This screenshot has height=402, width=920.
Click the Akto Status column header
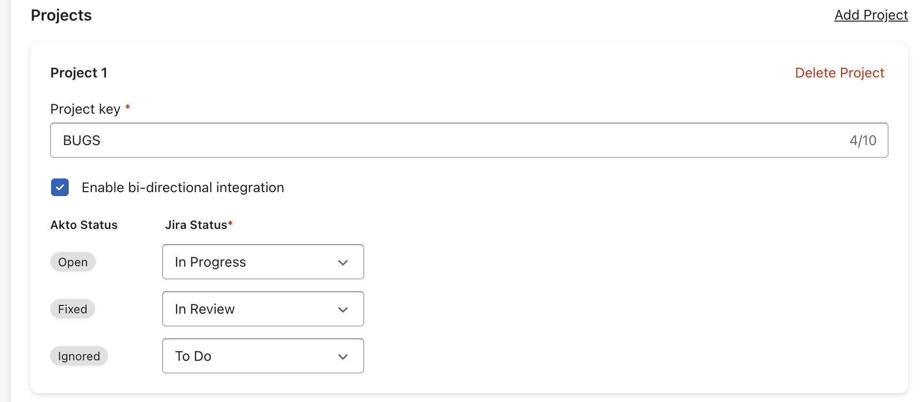(84, 225)
